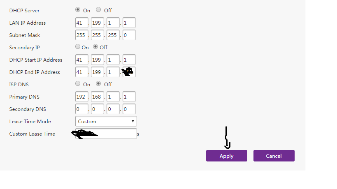337x189 pixels.
Task: Set Secondary IP to Off
Action: point(95,47)
